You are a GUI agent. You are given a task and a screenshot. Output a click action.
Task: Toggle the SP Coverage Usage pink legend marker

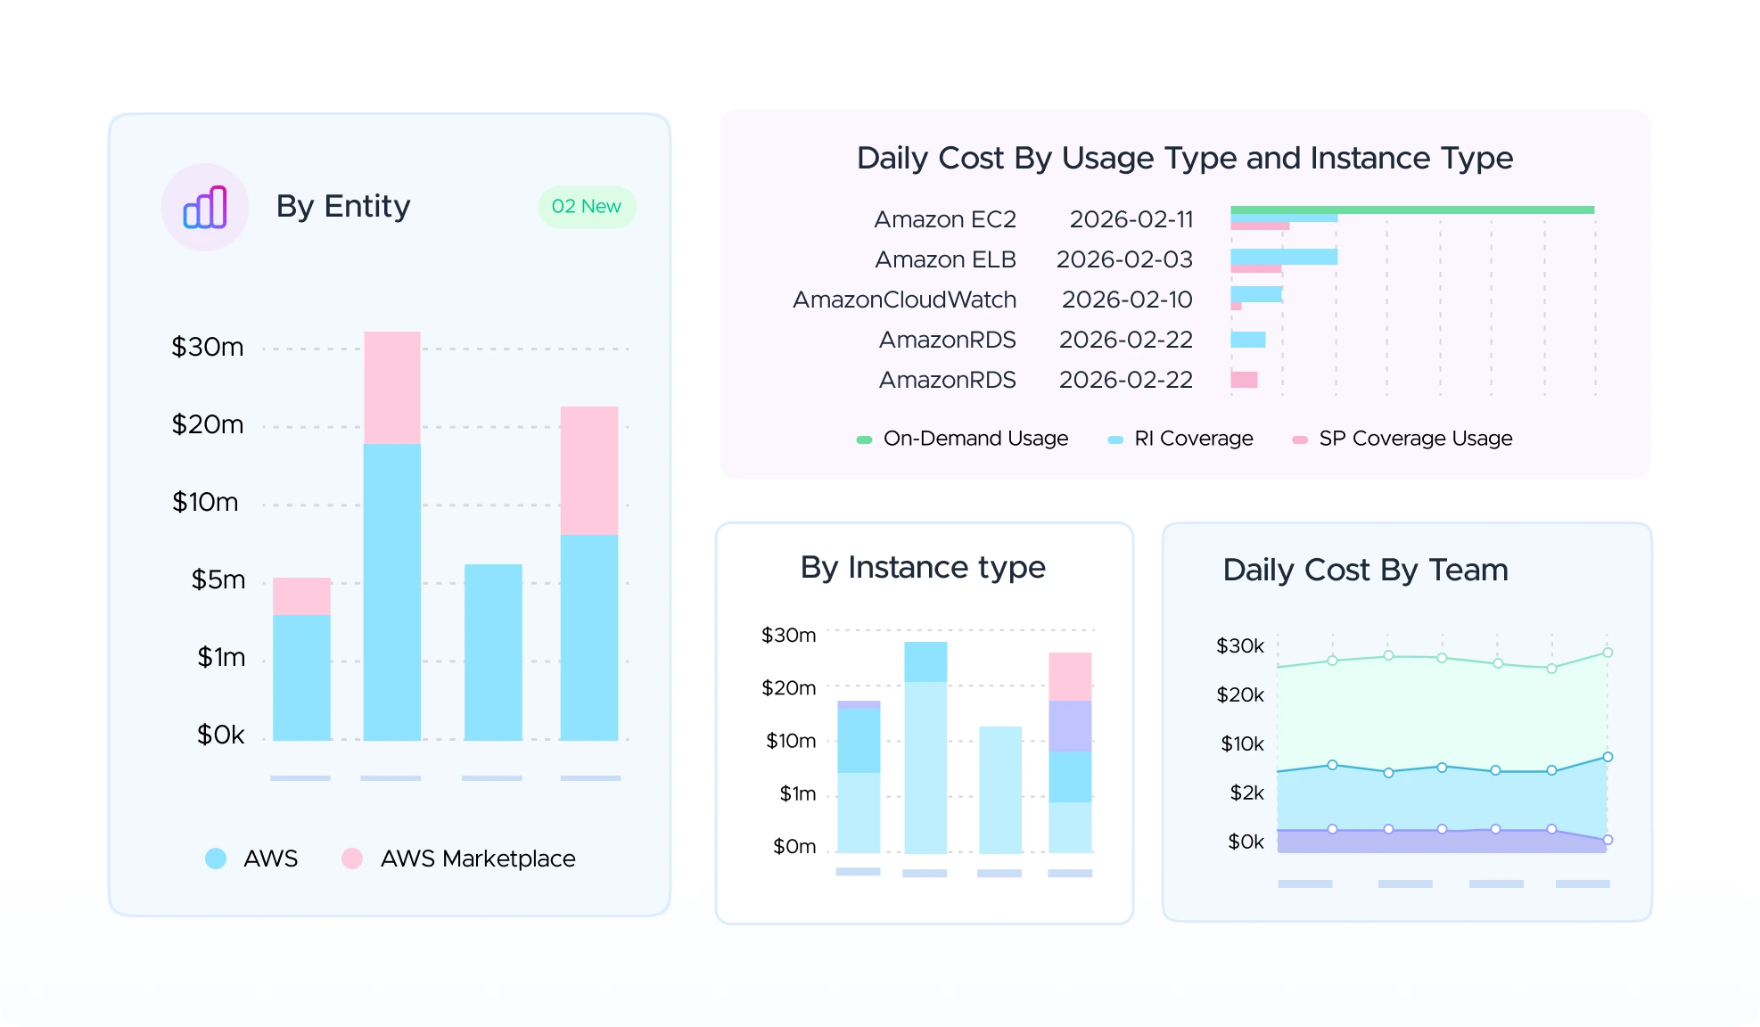click(x=1300, y=440)
